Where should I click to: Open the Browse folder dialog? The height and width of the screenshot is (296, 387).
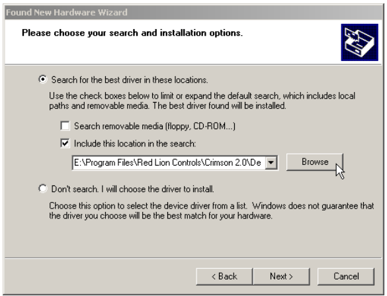pyautogui.click(x=315, y=162)
